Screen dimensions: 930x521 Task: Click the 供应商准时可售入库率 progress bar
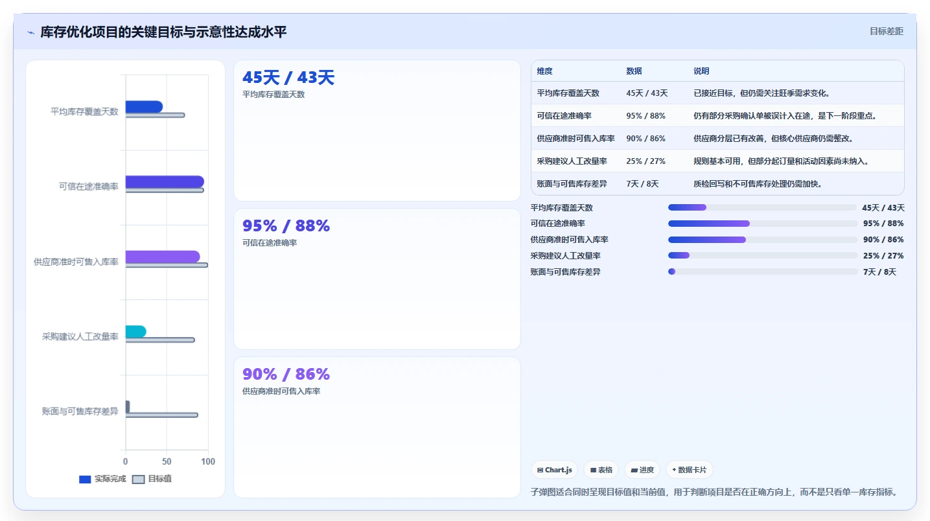(763, 240)
